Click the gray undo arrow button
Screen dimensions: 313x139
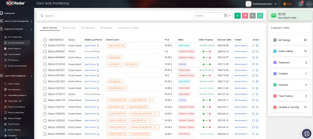tap(252, 16)
